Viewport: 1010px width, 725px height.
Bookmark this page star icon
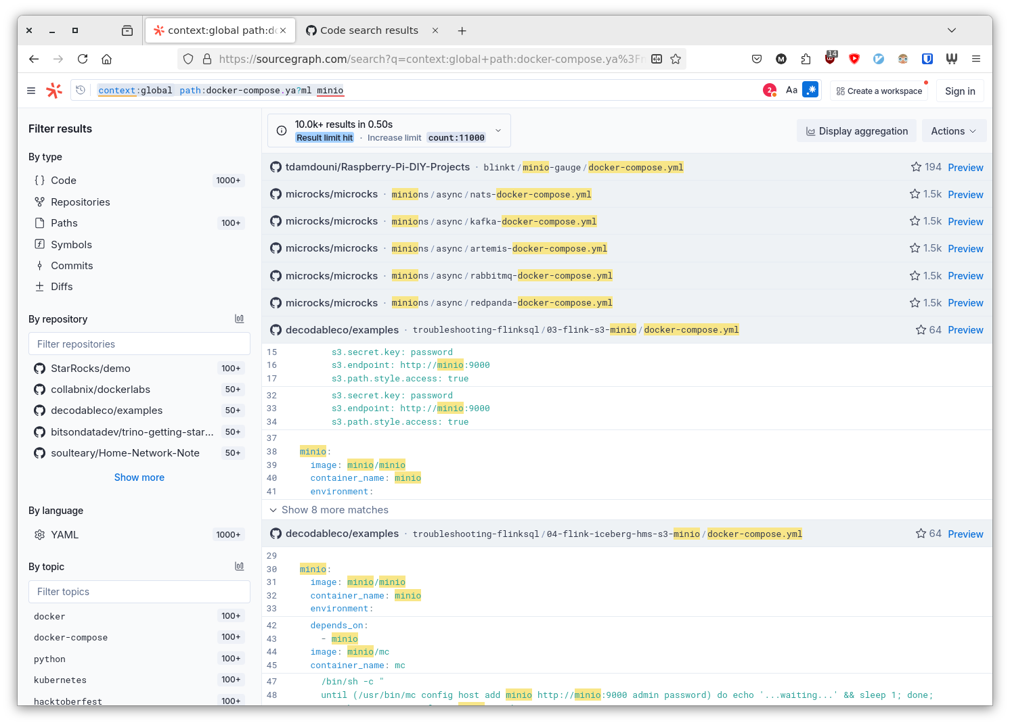coord(676,59)
